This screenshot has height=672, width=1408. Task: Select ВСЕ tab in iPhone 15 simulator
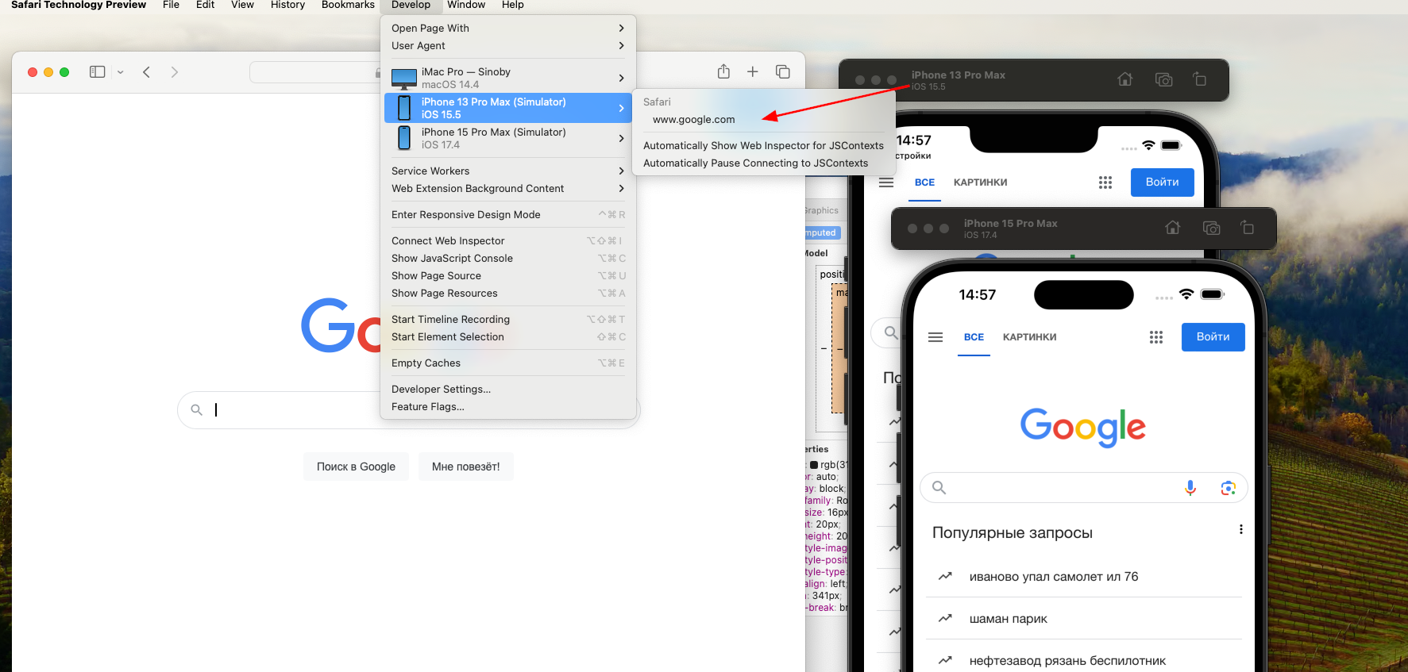974,337
